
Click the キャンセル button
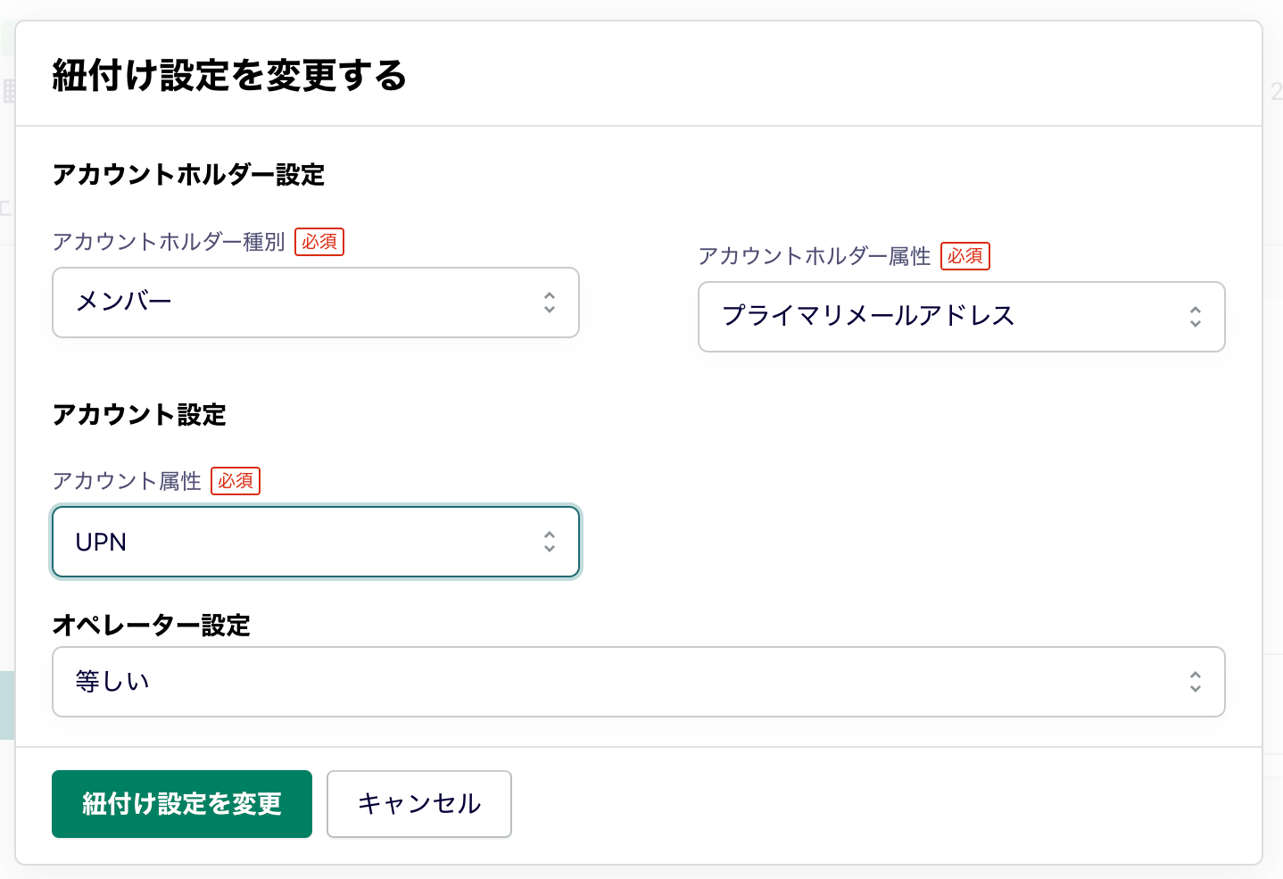(x=419, y=804)
